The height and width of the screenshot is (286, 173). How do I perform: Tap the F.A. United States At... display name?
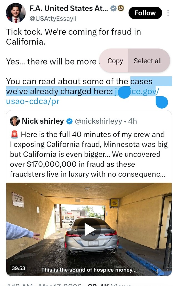click(69, 9)
